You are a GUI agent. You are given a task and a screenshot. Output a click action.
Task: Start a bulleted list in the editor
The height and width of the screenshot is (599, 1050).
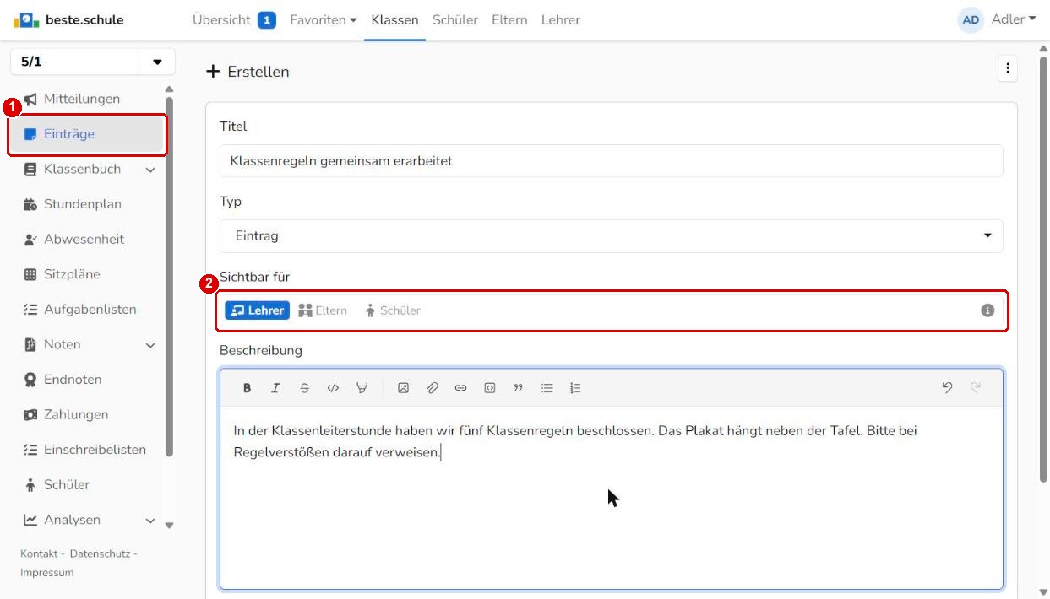pyautogui.click(x=547, y=388)
